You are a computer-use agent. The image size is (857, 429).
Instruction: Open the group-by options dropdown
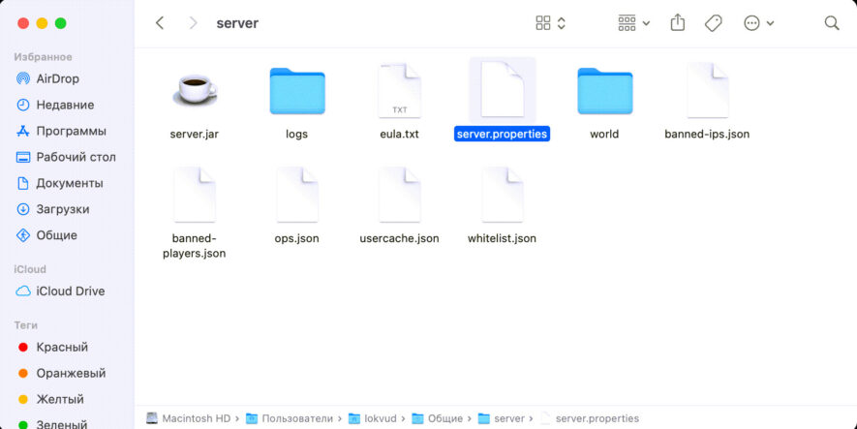point(633,22)
